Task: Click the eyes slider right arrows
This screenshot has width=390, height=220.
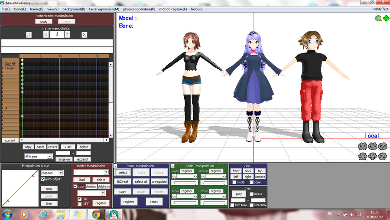Action: 195,177
